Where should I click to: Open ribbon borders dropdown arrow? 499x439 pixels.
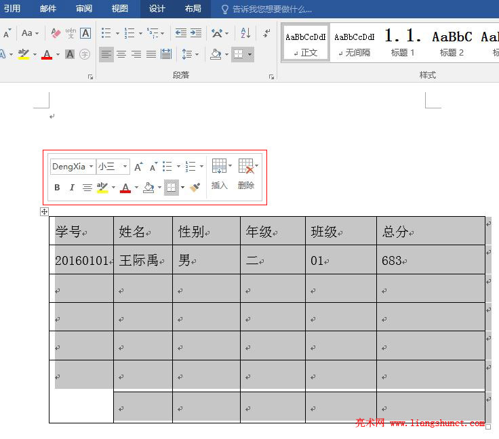tap(249, 54)
